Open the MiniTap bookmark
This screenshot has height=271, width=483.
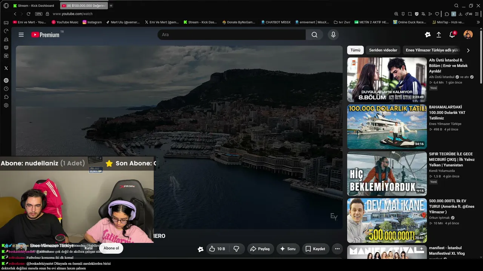449,22
